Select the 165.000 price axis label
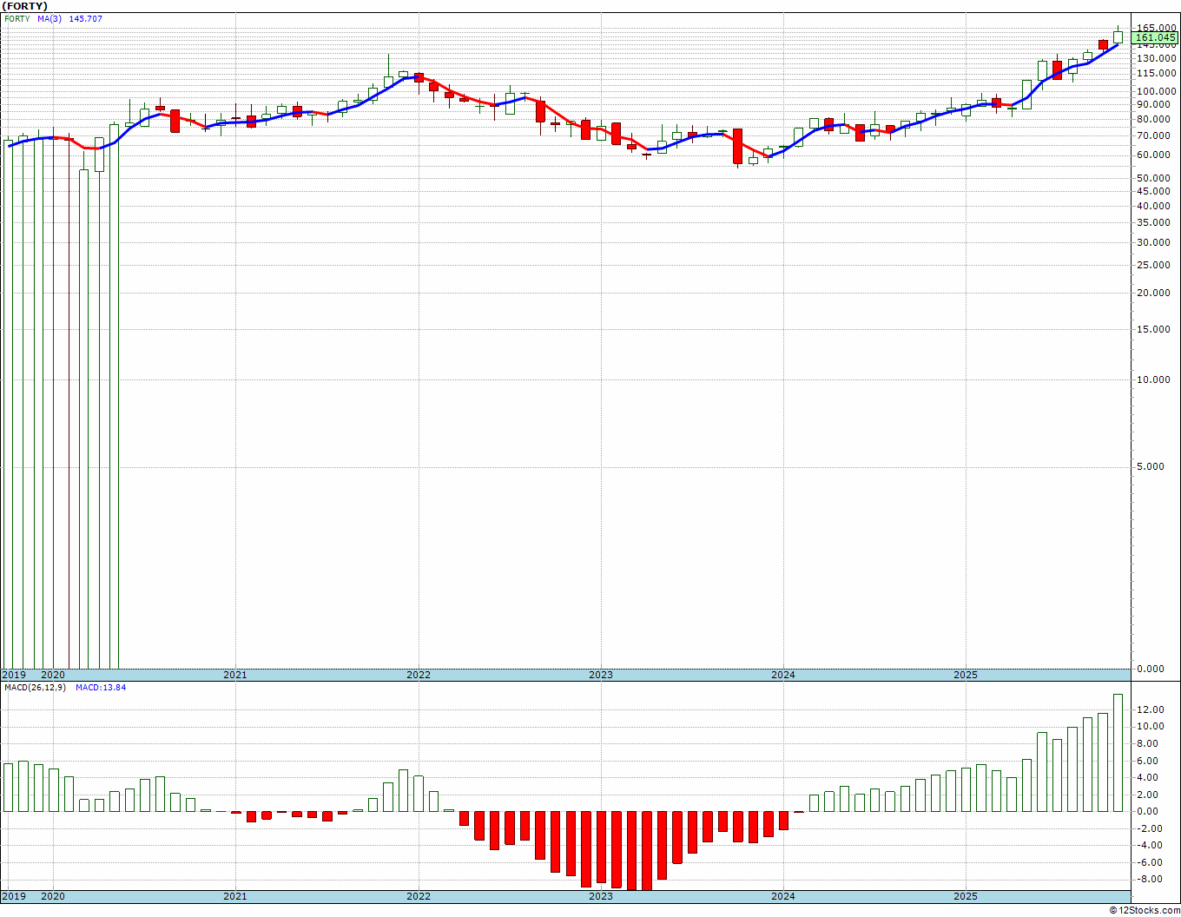The width and height of the screenshot is (1181, 917). click(x=1156, y=28)
